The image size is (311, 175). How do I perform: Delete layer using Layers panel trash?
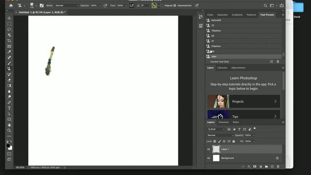278,166
